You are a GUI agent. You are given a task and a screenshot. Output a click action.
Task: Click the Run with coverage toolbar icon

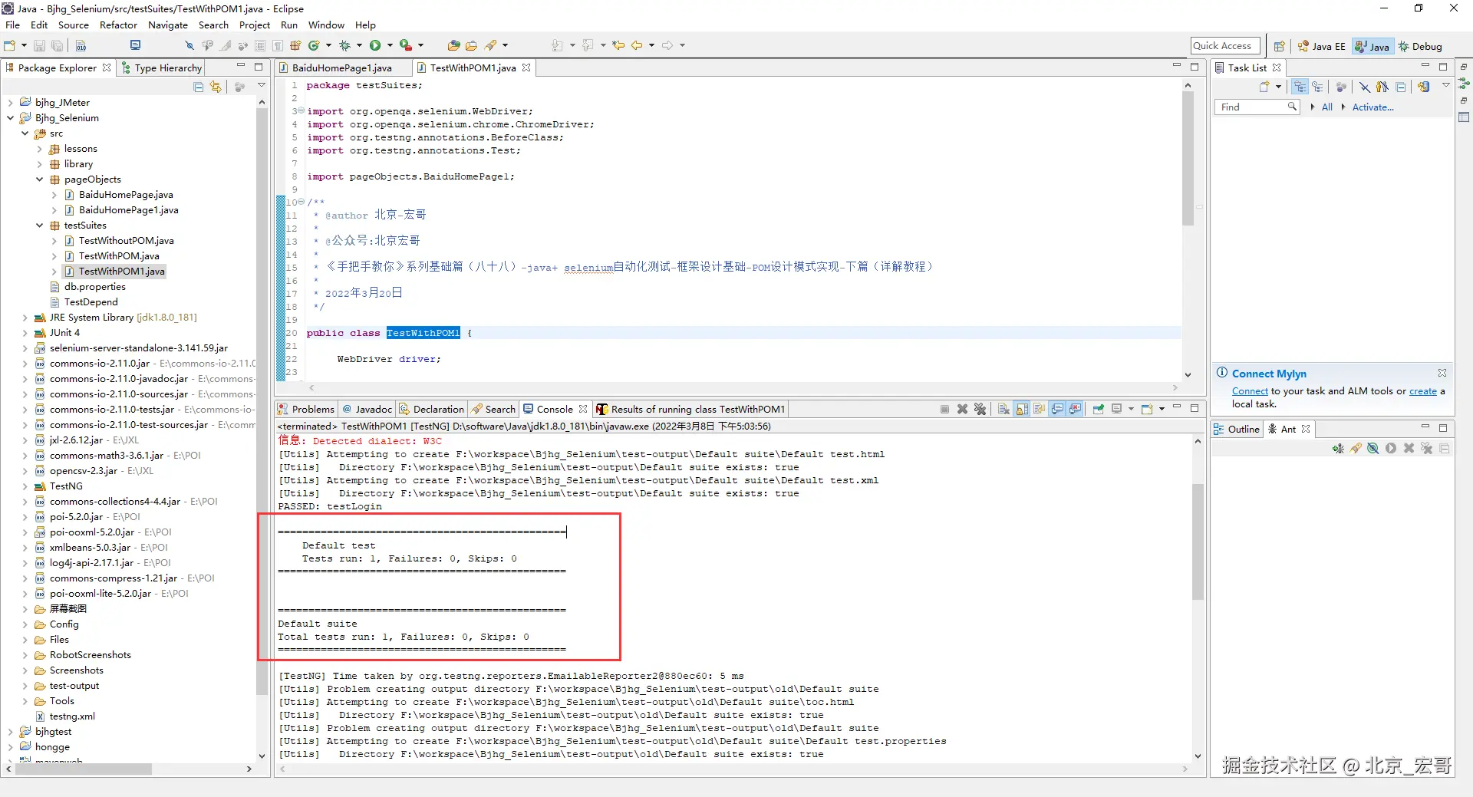coord(405,46)
